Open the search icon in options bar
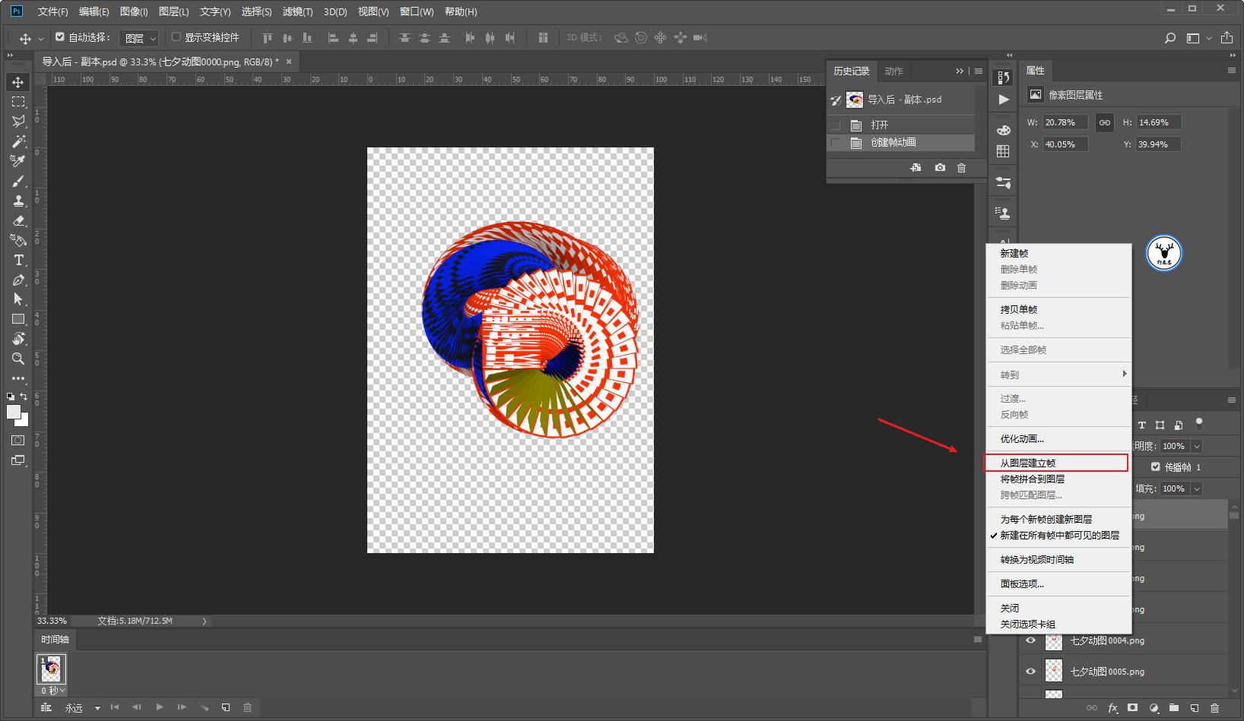The height and width of the screenshot is (721, 1244). (1170, 38)
